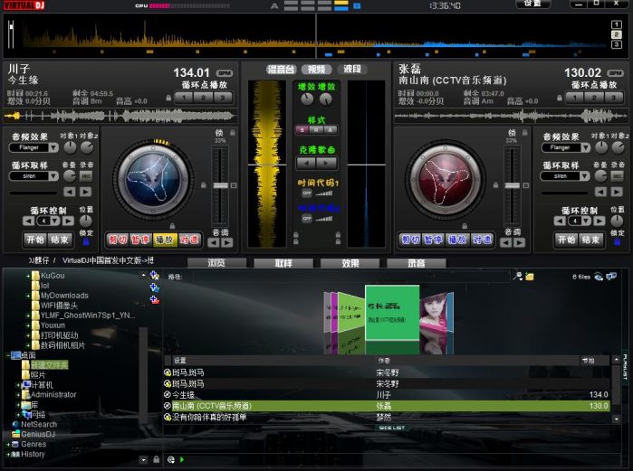The width and height of the screenshot is (633, 471).
Task: Pause the left deck with 暂停
Action: [141, 240]
